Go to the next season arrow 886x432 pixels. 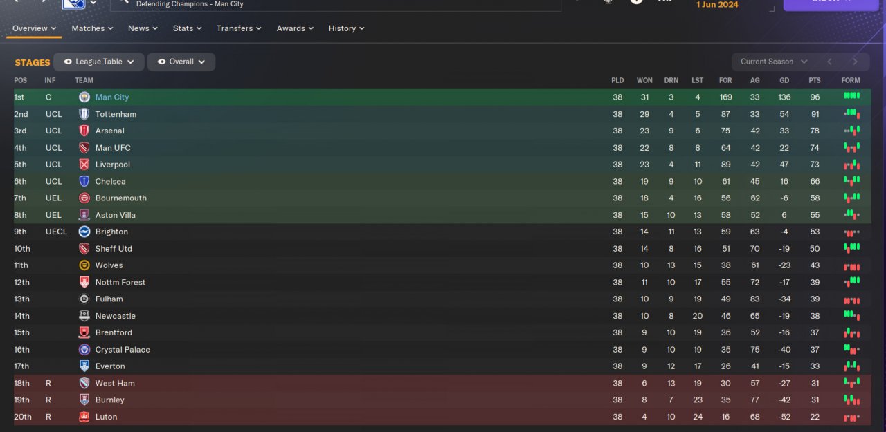tap(856, 62)
